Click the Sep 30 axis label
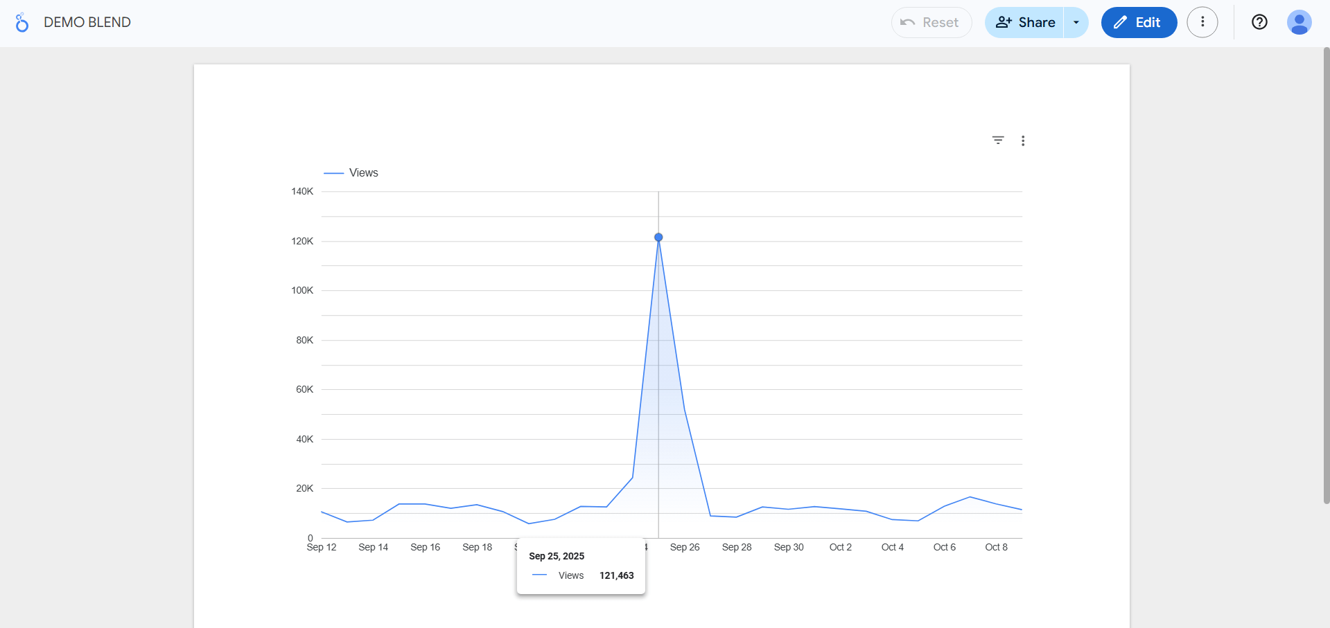This screenshot has height=628, width=1330. (x=788, y=547)
